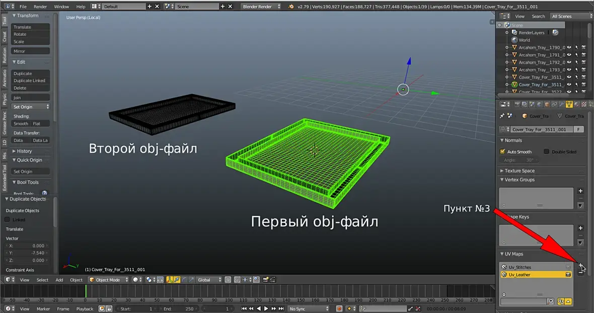This screenshot has width=594, height=313.
Task: Open the Texture checker properties tab
Action: [x=584, y=104]
